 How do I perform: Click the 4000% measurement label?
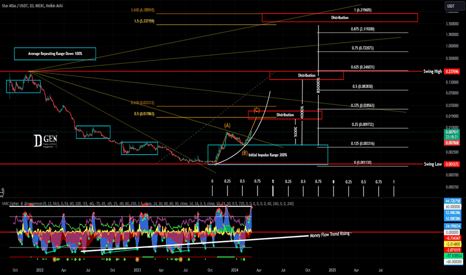point(302,112)
